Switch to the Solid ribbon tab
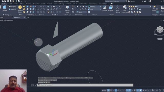Viewport: 164px width, 92px height. coord(10,4)
